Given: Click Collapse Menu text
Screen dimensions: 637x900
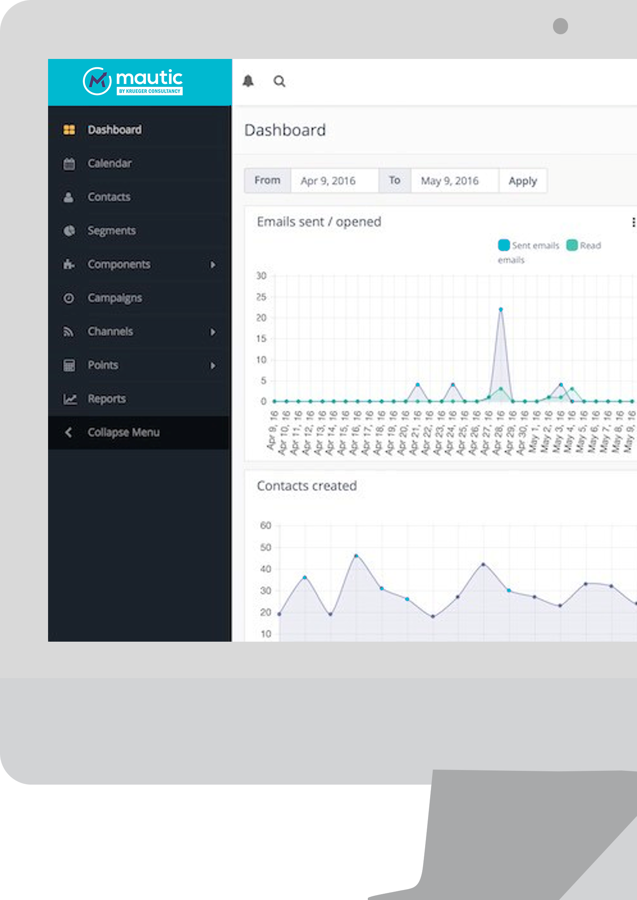Looking at the screenshot, I should (124, 433).
